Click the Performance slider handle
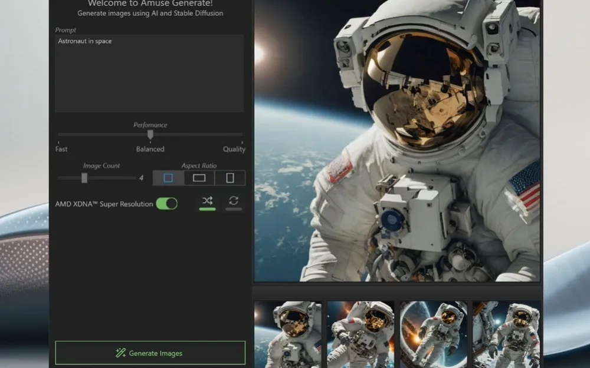 tap(150, 134)
